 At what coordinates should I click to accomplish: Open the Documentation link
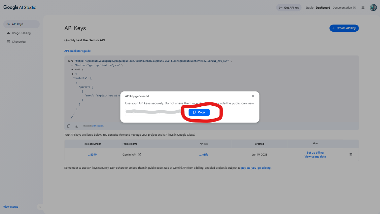tap(344, 8)
